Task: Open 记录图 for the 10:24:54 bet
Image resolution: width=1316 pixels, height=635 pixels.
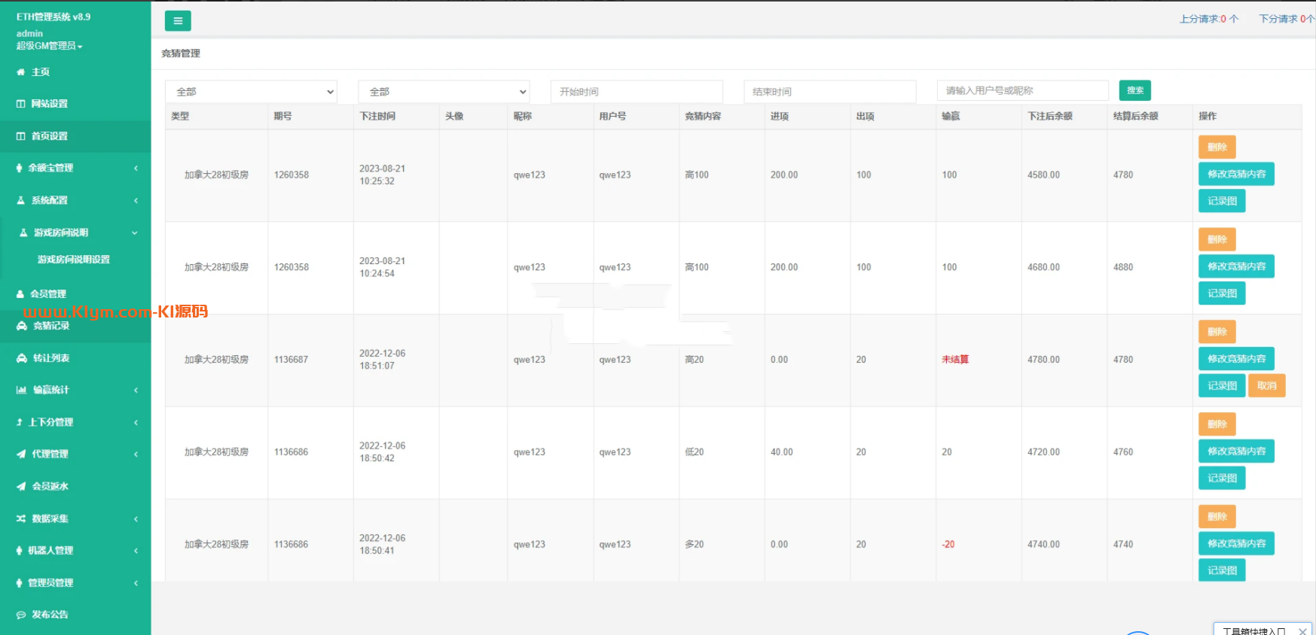Action: pos(1222,293)
